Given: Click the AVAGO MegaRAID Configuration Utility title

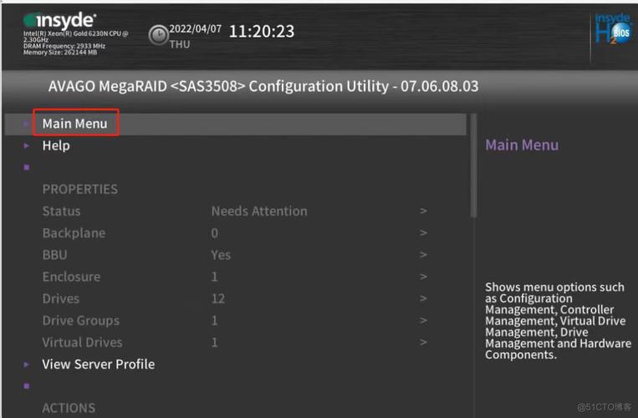Looking at the screenshot, I should 263,87.
